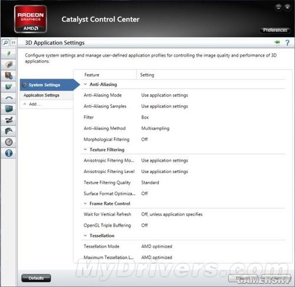
Task: Click the help question mark icon
Action: 287,43
